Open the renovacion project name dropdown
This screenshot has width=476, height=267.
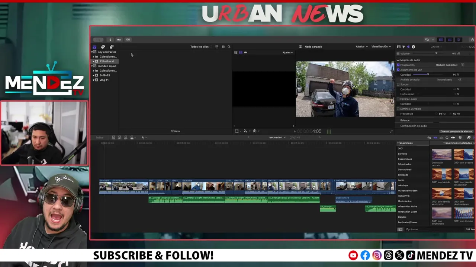[277, 138]
